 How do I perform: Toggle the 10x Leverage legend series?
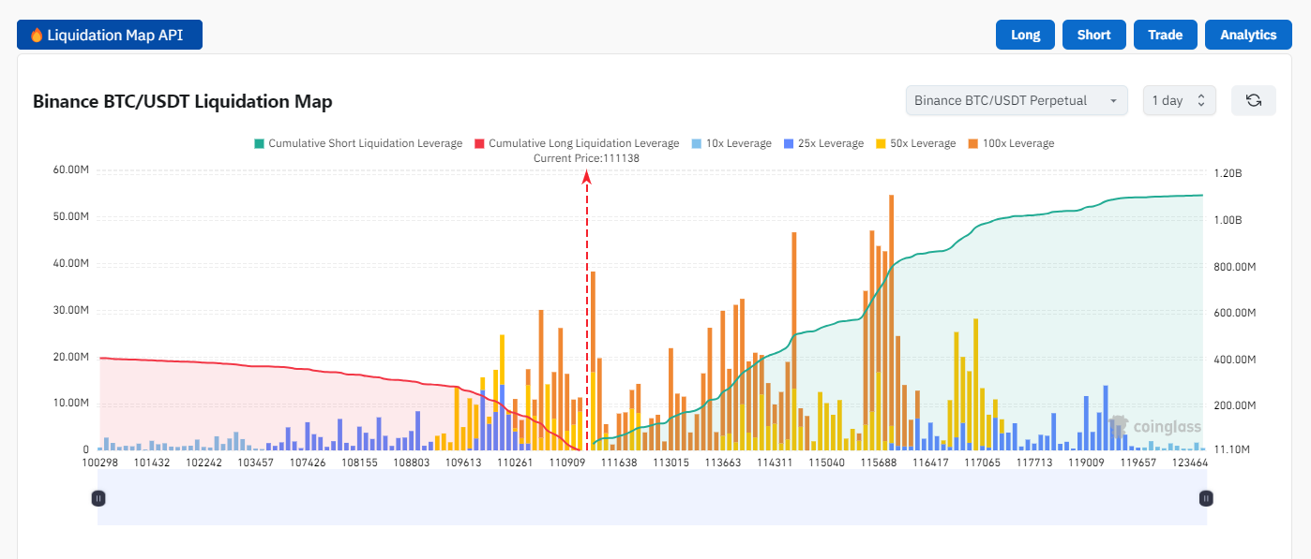(x=731, y=143)
